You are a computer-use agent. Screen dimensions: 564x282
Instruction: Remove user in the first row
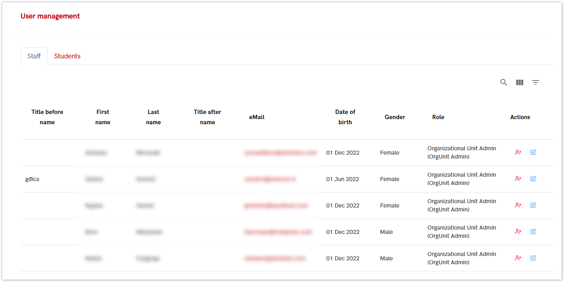coord(518,152)
